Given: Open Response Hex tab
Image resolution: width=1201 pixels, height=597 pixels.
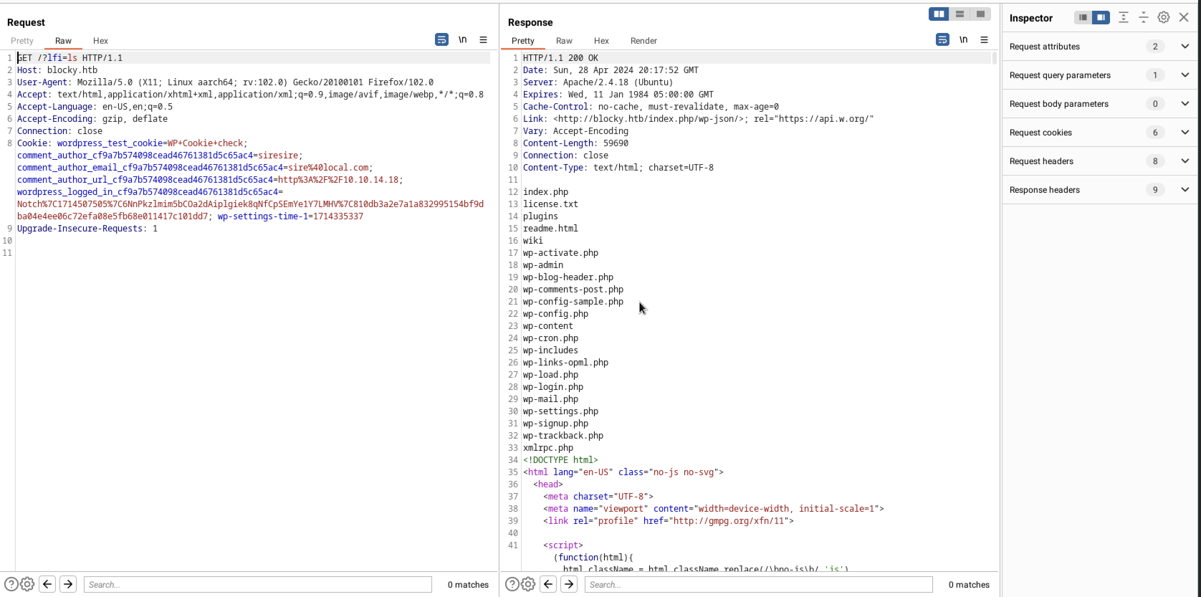Looking at the screenshot, I should pyautogui.click(x=601, y=40).
